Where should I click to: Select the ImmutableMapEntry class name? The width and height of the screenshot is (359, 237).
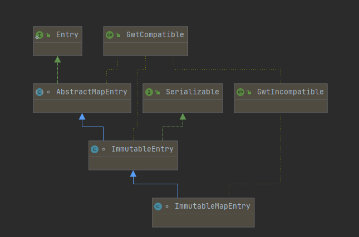(212, 206)
